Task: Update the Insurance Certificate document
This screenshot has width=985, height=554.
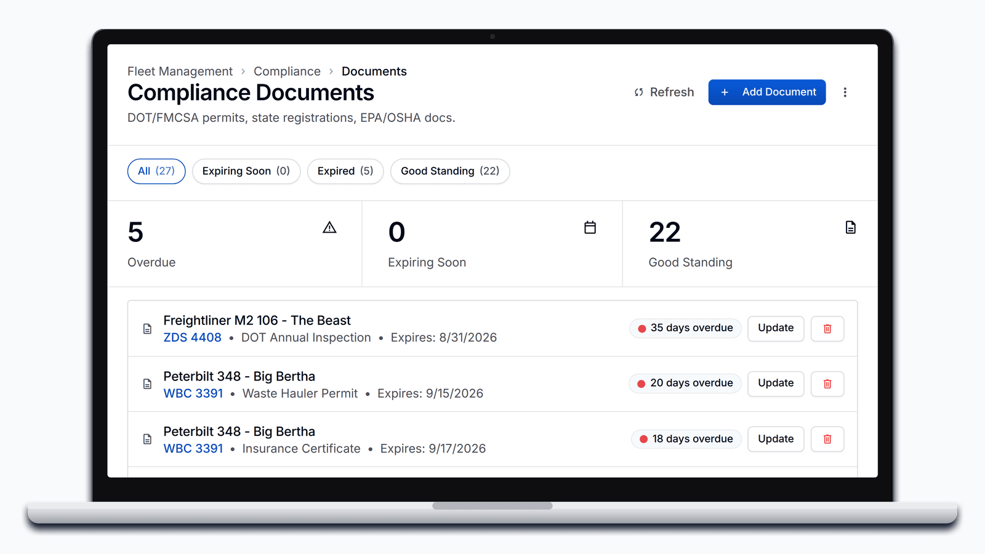Action: (x=776, y=439)
